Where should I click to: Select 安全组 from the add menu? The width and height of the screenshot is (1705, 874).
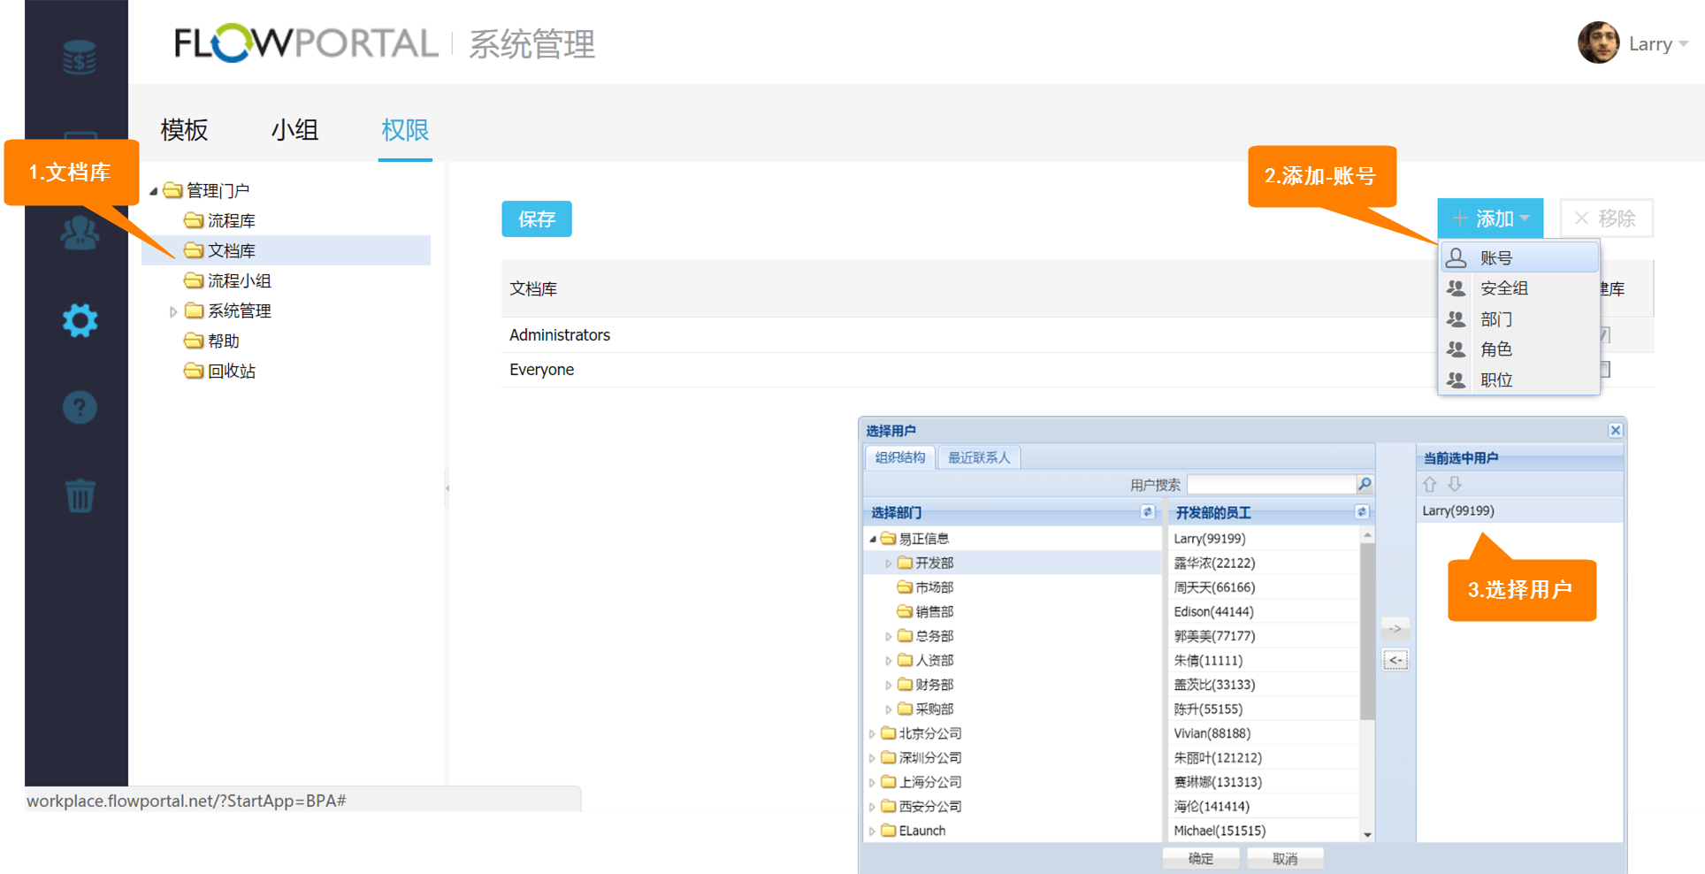tap(1503, 288)
